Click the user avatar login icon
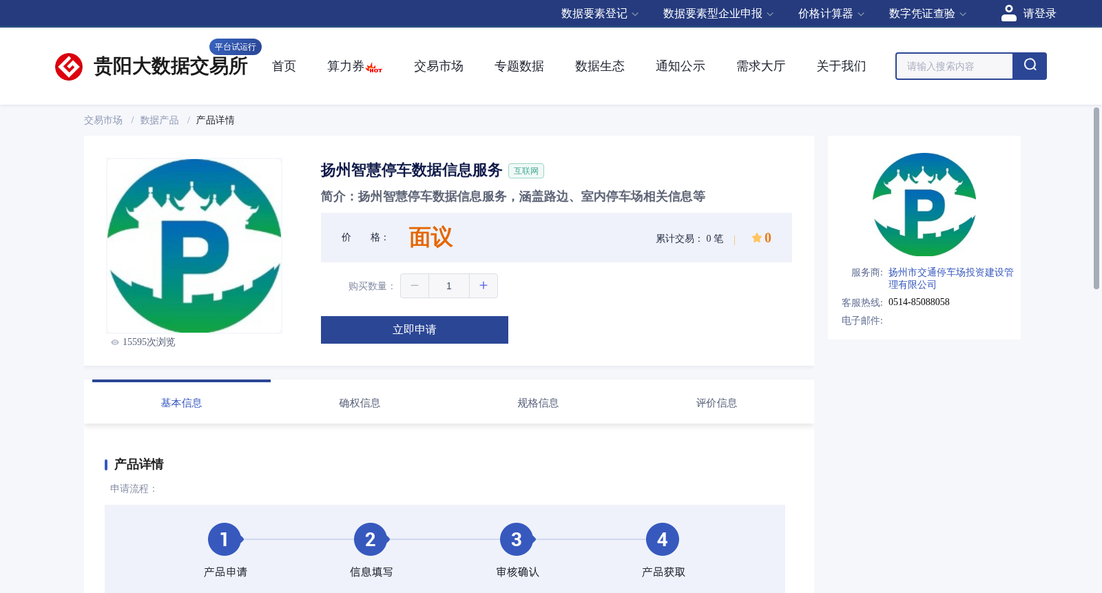Image resolution: width=1102 pixels, height=593 pixels. coord(1008,13)
